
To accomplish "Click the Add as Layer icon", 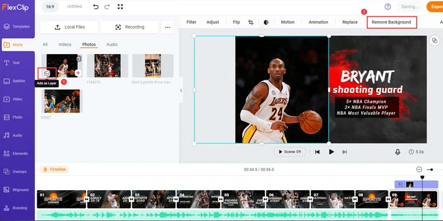I will (47, 74).
